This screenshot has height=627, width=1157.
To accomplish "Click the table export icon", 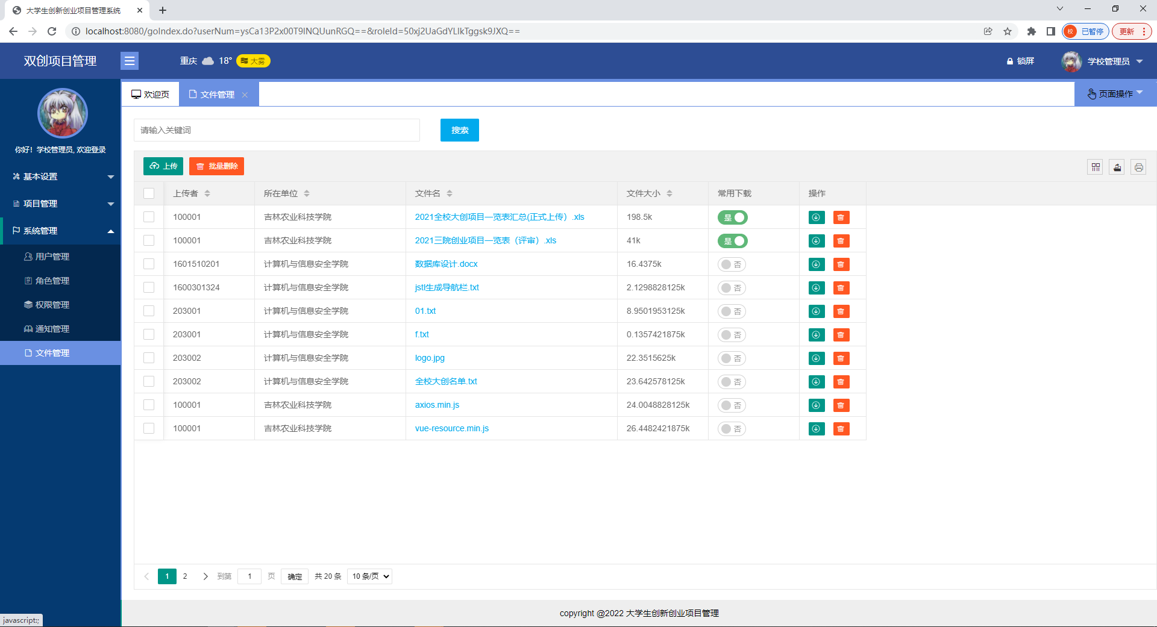I will pos(1117,167).
